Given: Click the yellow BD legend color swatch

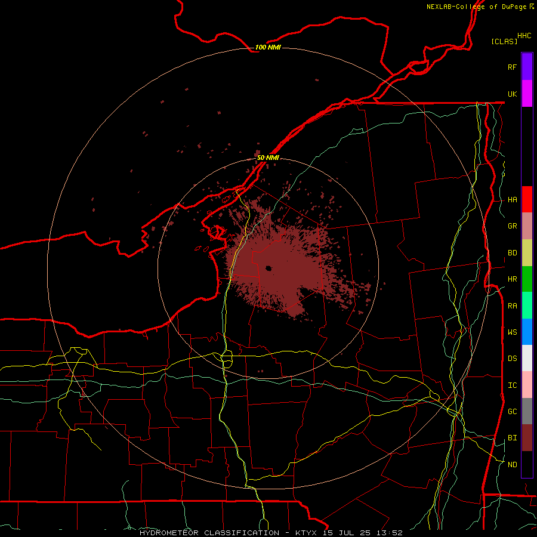Looking at the screenshot, I should [x=527, y=253].
